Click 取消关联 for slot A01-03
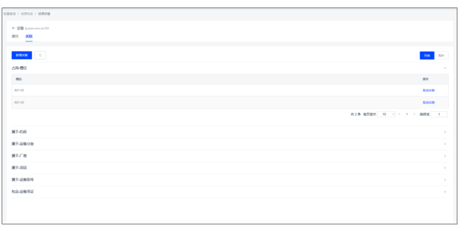The image size is (461, 226). coord(429,103)
